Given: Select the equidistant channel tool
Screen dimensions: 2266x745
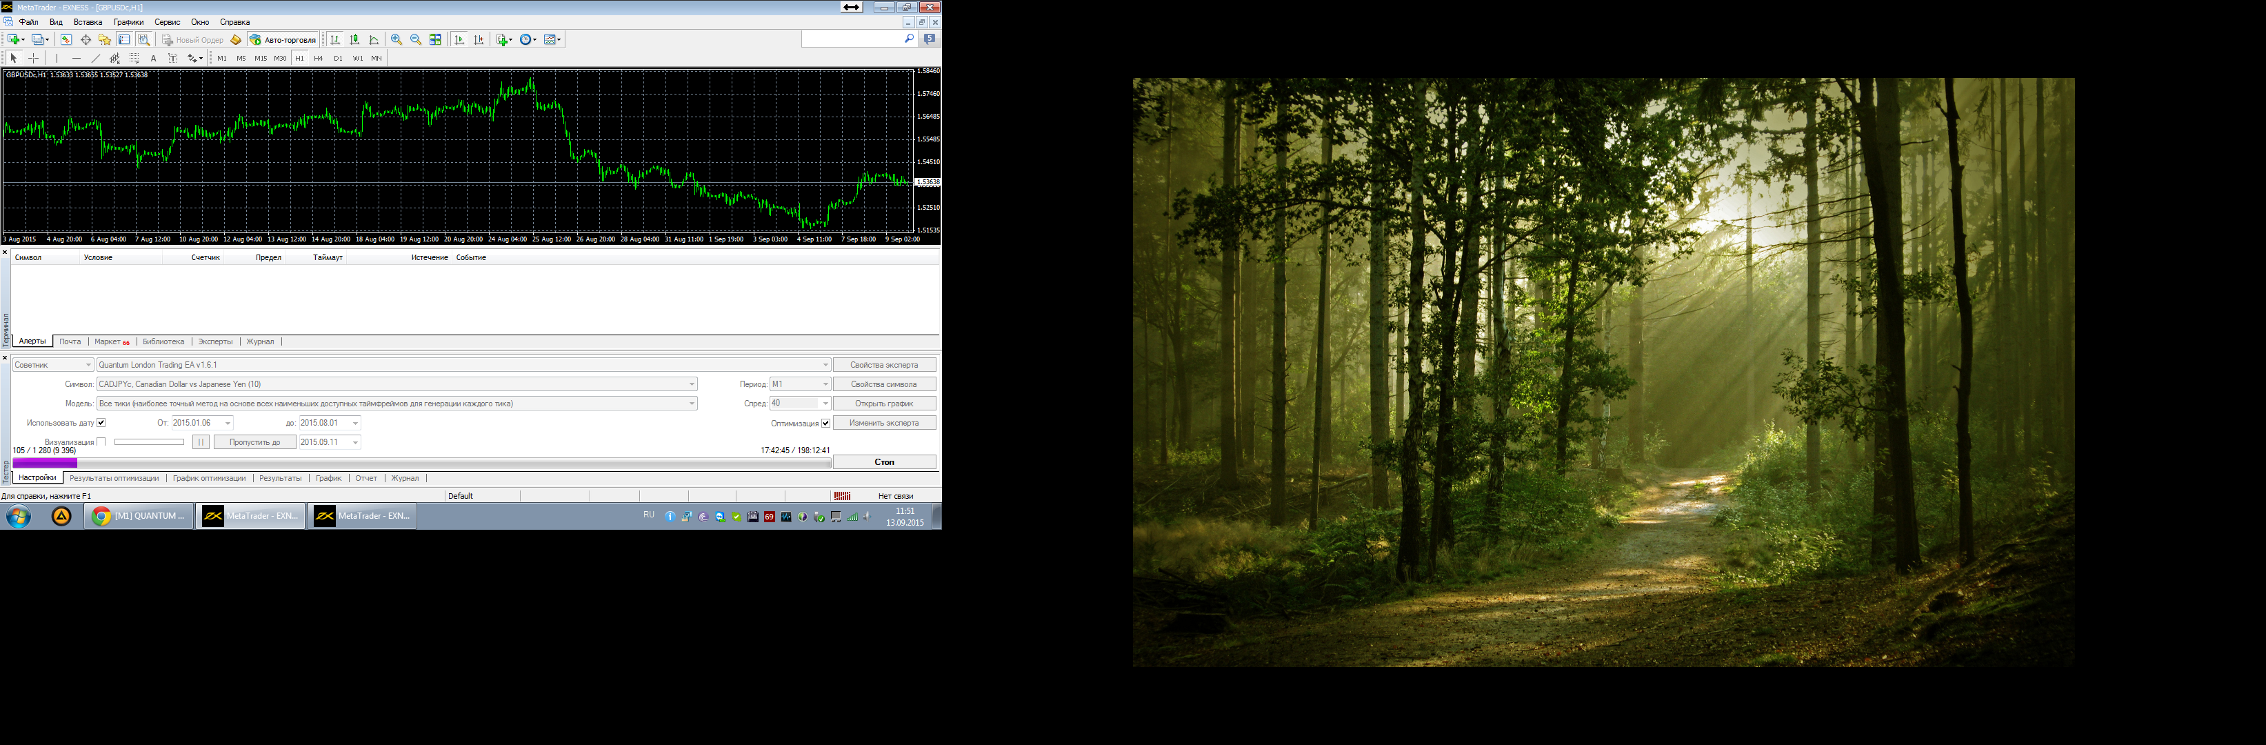Looking at the screenshot, I should pyautogui.click(x=114, y=58).
